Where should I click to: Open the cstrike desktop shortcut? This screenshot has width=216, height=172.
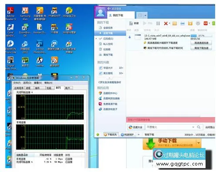[40, 62]
